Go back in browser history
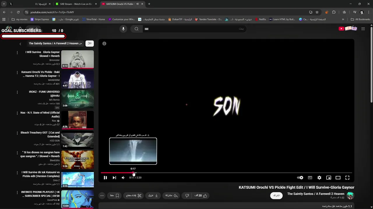This screenshot has height=209, width=373. (4, 12)
